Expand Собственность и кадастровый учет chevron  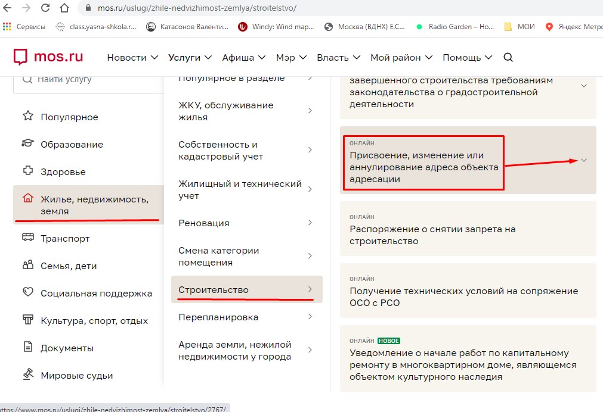pyautogui.click(x=310, y=150)
